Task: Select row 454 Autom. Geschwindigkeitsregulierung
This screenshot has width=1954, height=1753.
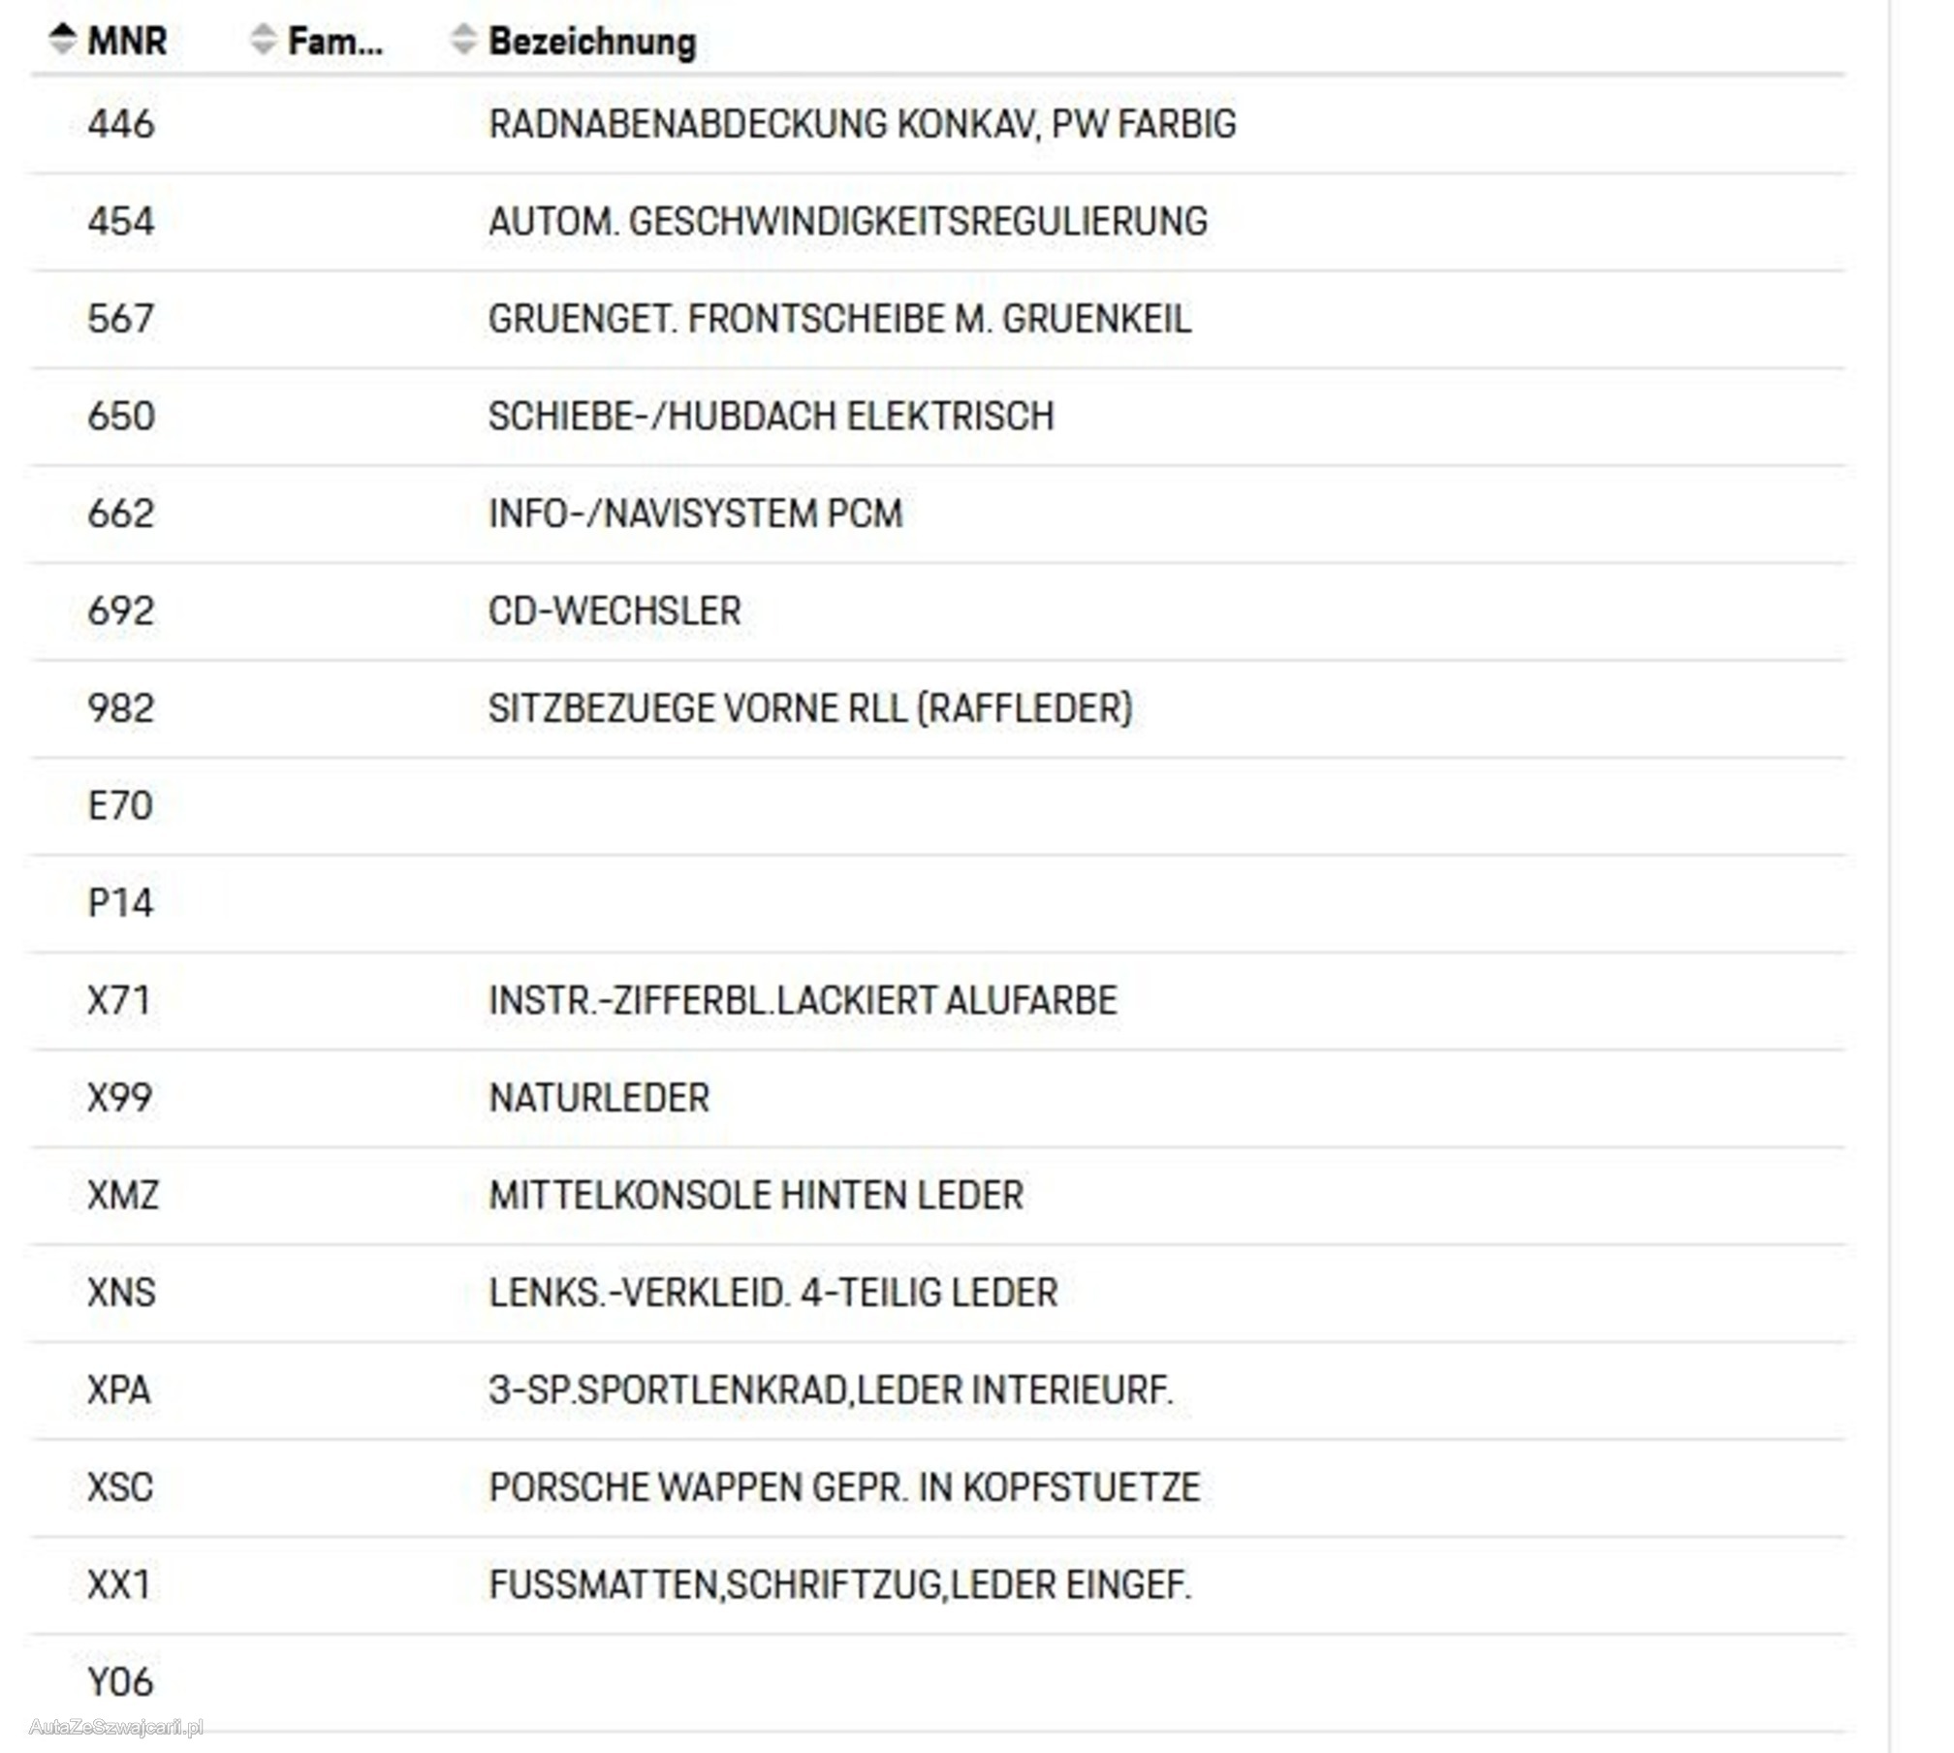Action: coord(937,222)
